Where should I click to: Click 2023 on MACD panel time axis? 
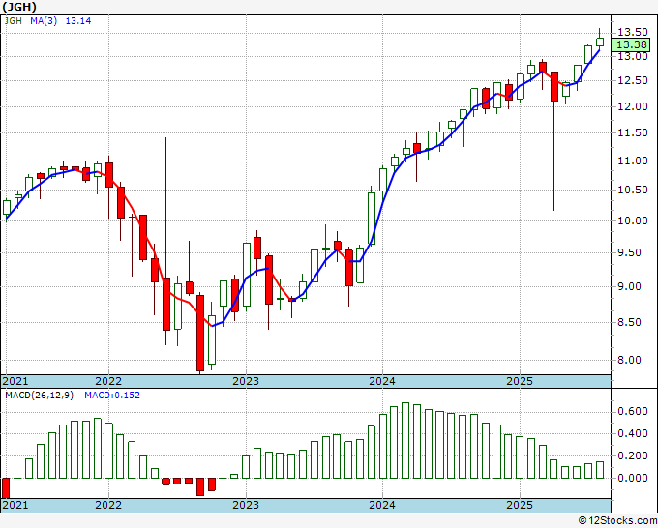pyautogui.click(x=246, y=505)
